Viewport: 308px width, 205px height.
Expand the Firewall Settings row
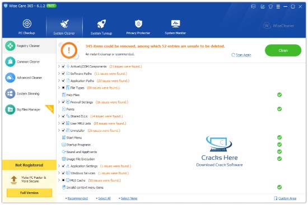click(59, 102)
